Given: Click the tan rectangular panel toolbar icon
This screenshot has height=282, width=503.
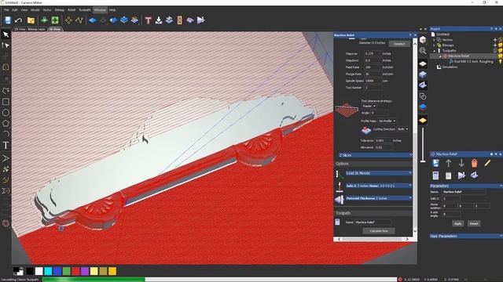Looking at the screenshot, I should click(x=180, y=20).
